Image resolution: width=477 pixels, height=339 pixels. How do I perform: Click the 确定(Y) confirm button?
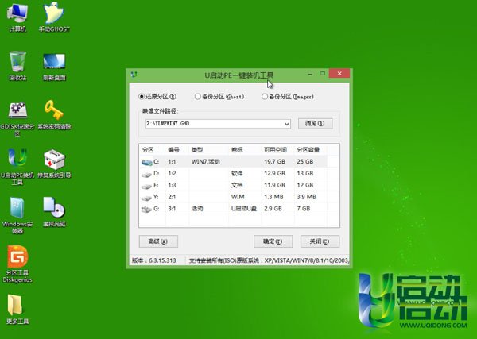tap(273, 241)
